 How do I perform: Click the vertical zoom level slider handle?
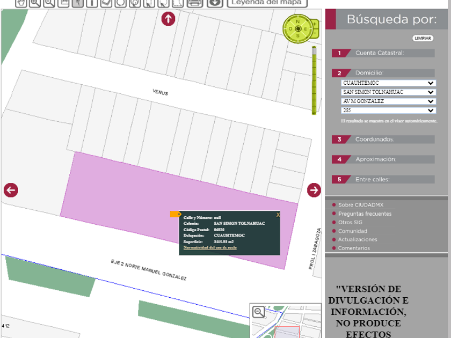[314, 51]
